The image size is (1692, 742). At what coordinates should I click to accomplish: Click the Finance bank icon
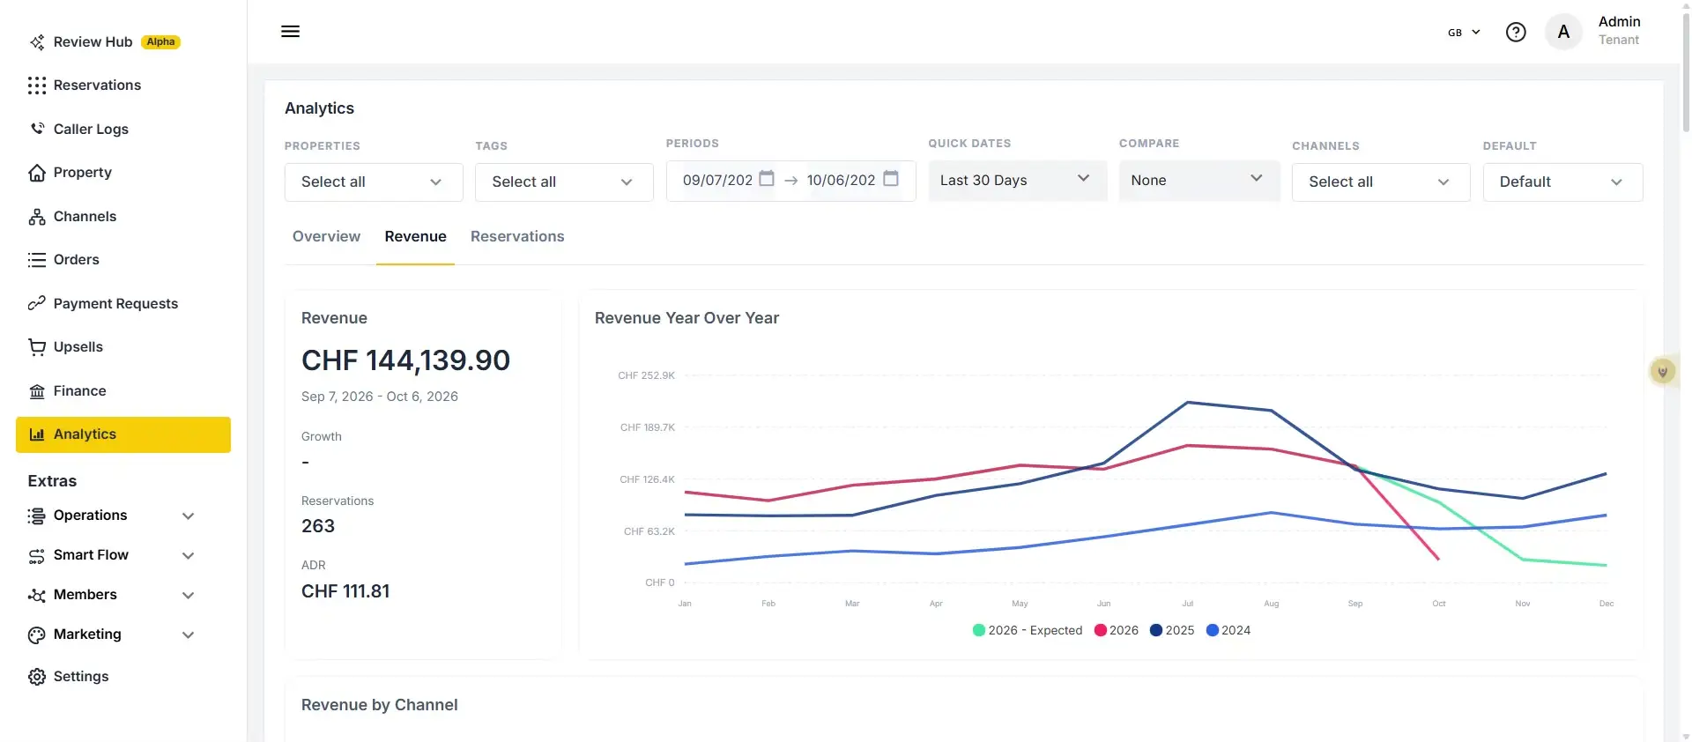[37, 391]
